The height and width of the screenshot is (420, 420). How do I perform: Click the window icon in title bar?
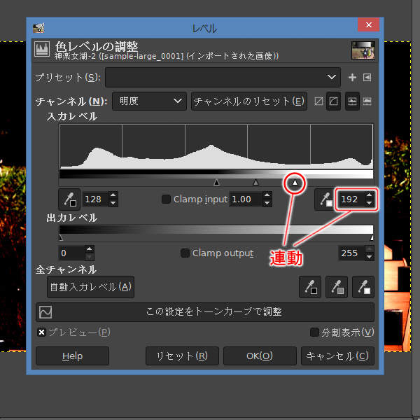38,27
